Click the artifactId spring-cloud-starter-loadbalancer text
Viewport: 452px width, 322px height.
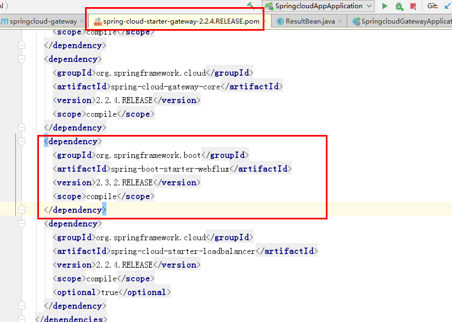(183, 251)
